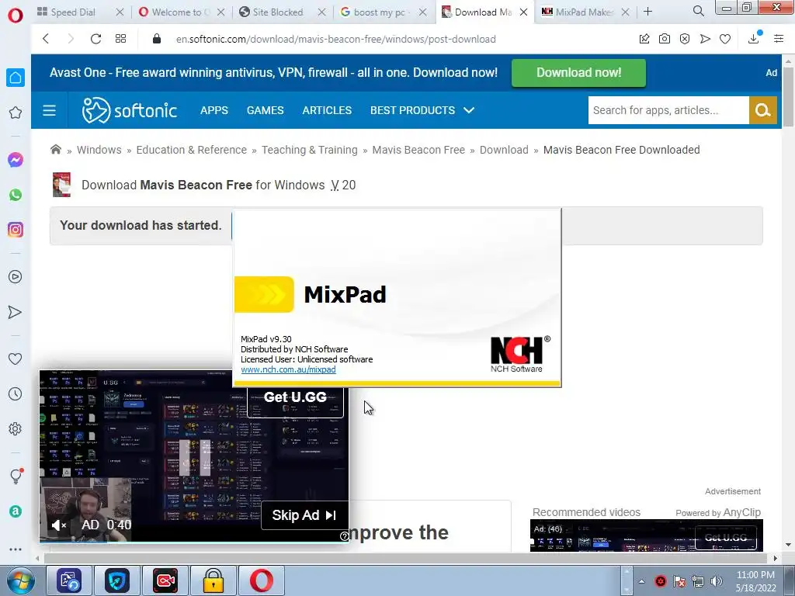Open Settings gear in sidebar
The width and height of the screenshot is (795, 596).
[x=16, y=428]
